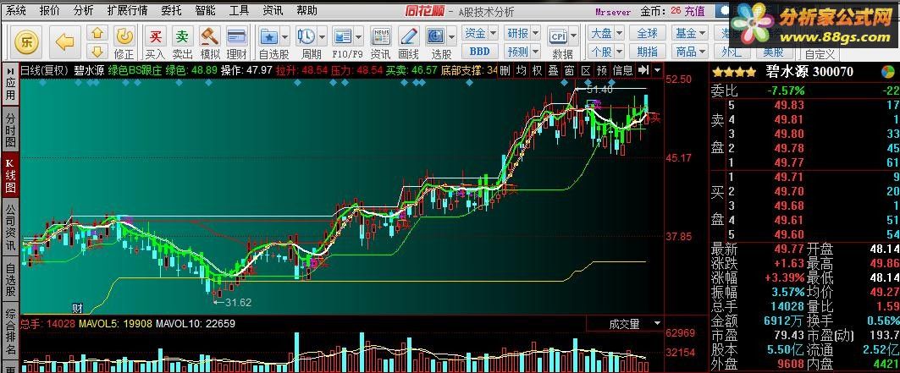The width and height of the screenshot is (900, 373).
Task: Open the 帮助 menu
Action: click(306, 10)
